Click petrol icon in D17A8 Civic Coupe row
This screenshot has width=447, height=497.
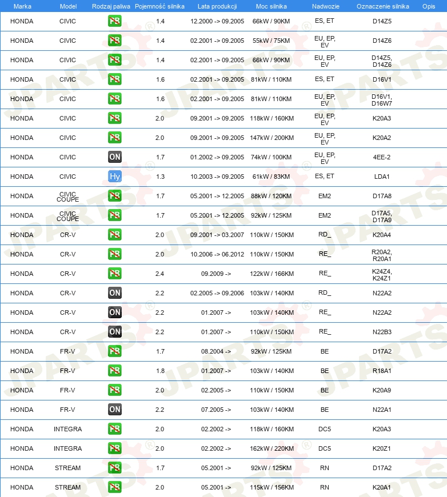coord(114,196)
